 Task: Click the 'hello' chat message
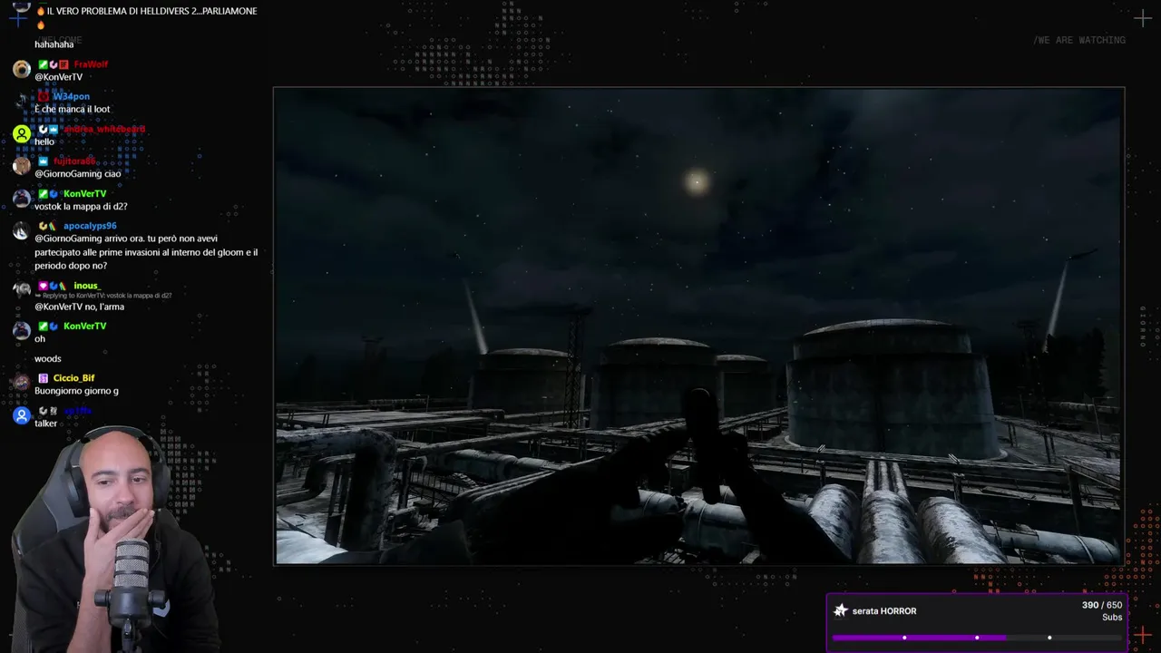[44, 141]
